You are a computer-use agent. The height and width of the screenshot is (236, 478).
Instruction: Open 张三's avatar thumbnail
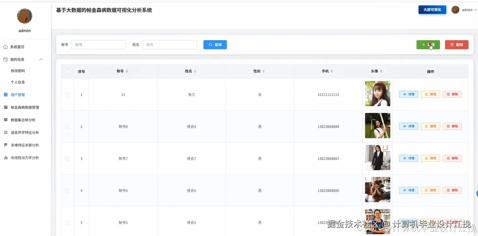coord(377,94)
